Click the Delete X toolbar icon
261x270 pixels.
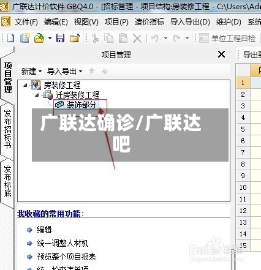pos(137,39)
